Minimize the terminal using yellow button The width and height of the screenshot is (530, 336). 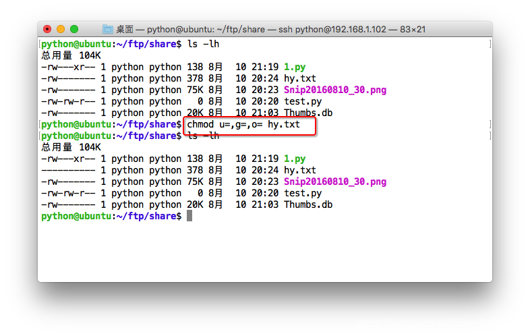[x=61, y=29]
